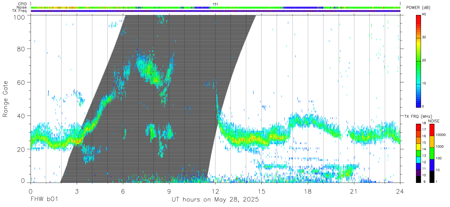Click the 'NOISE' legend title
This screenshot has width=450, height=207.
(x=434, y=121)
